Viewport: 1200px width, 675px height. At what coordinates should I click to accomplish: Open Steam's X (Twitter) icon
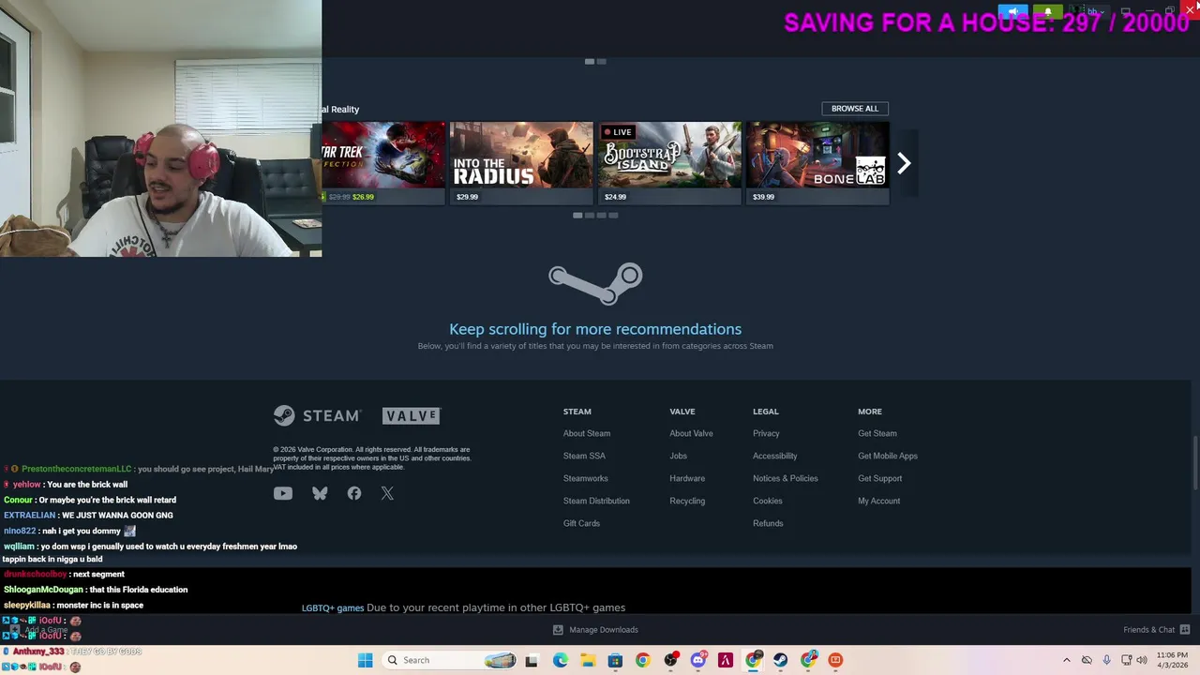387,493
